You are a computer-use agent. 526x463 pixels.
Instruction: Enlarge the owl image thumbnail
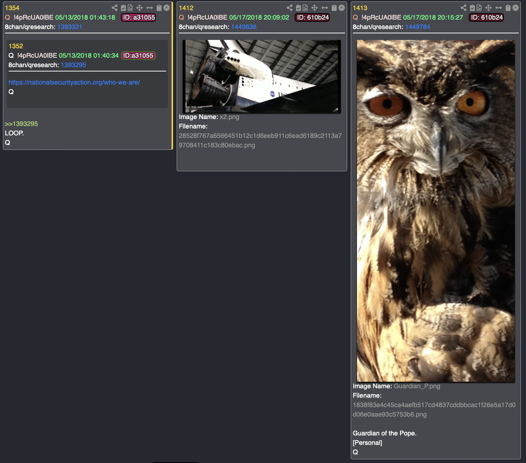(x=436, y=211)
